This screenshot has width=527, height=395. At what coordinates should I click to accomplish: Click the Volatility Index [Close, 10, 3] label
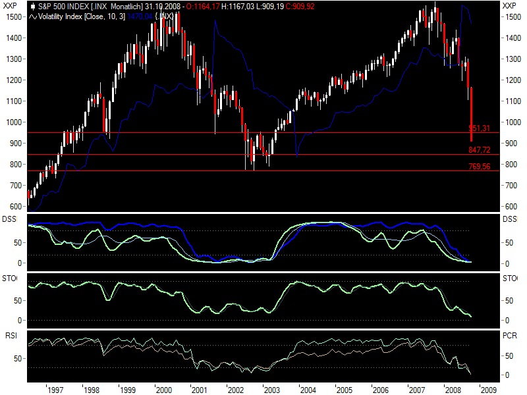point(82,16)
